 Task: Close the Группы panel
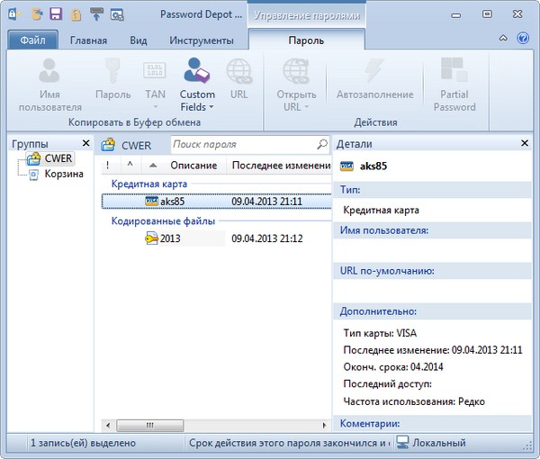[85, 144]
